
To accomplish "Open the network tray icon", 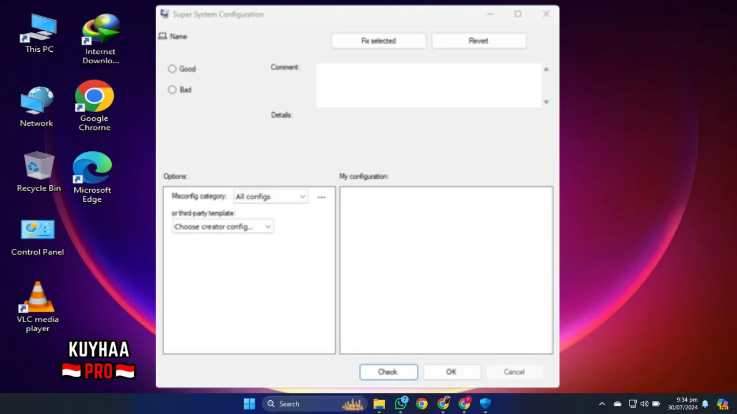I will [x=632, y=404].
